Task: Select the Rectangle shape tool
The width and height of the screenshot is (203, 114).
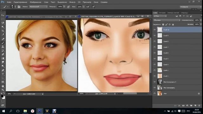Action: point(3,82)
